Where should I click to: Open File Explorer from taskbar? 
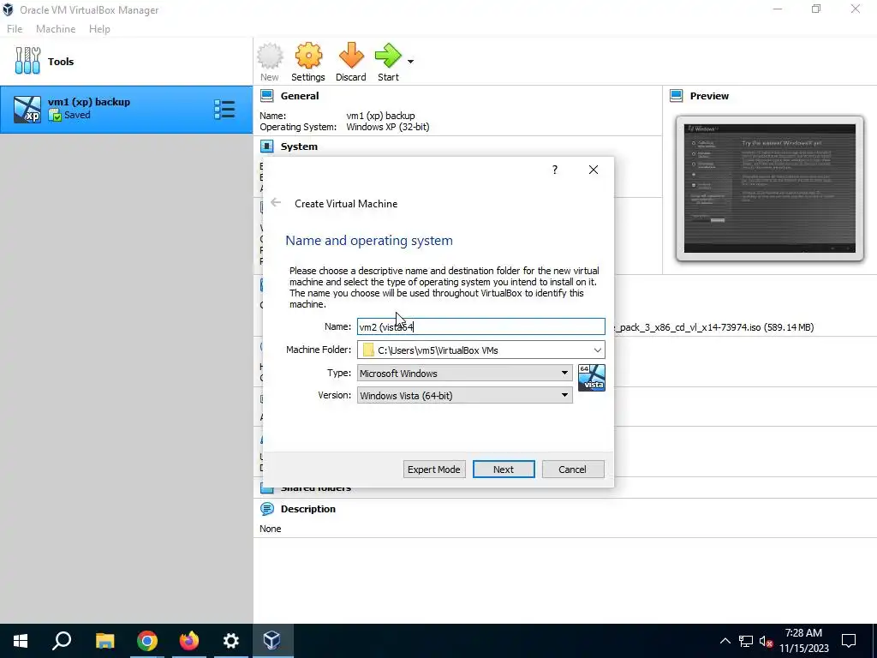104,641
